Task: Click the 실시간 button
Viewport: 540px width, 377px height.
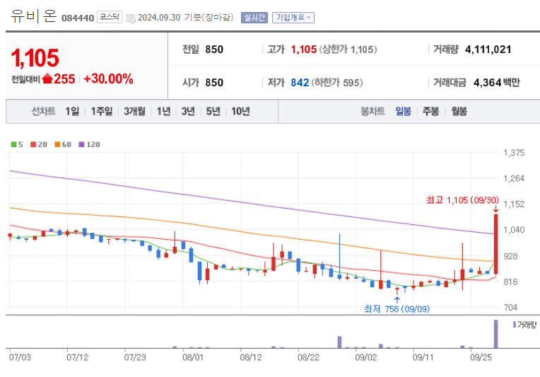Action: [254, 18]
